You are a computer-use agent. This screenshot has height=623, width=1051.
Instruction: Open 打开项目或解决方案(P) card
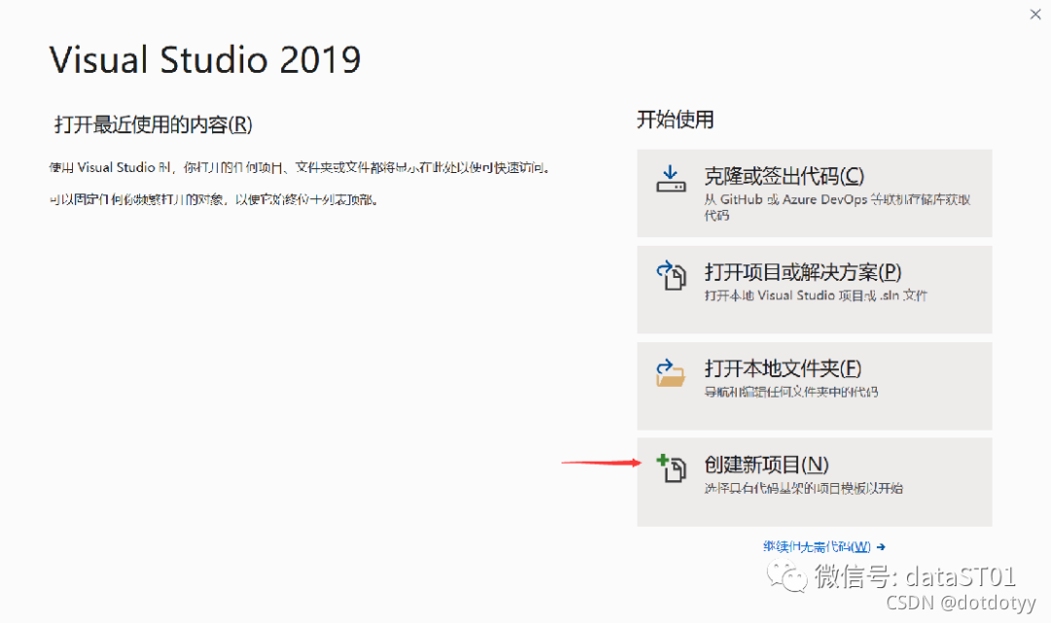(815, 289)
